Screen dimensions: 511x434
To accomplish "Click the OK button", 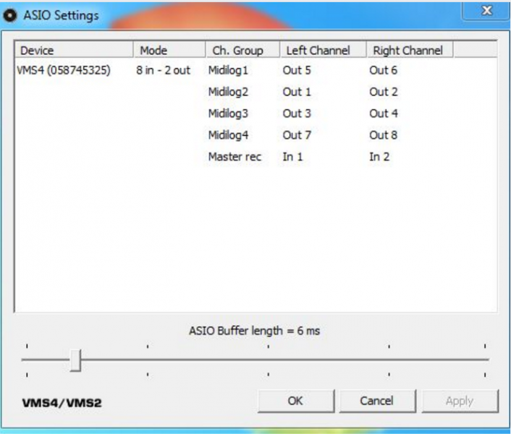I will coord(295,401).
